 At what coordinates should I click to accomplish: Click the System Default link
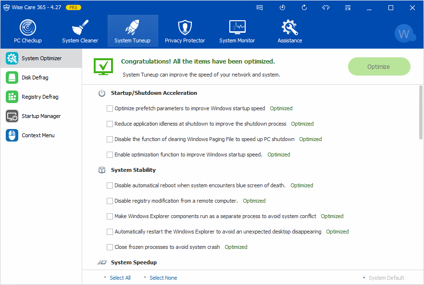[387, 278]
